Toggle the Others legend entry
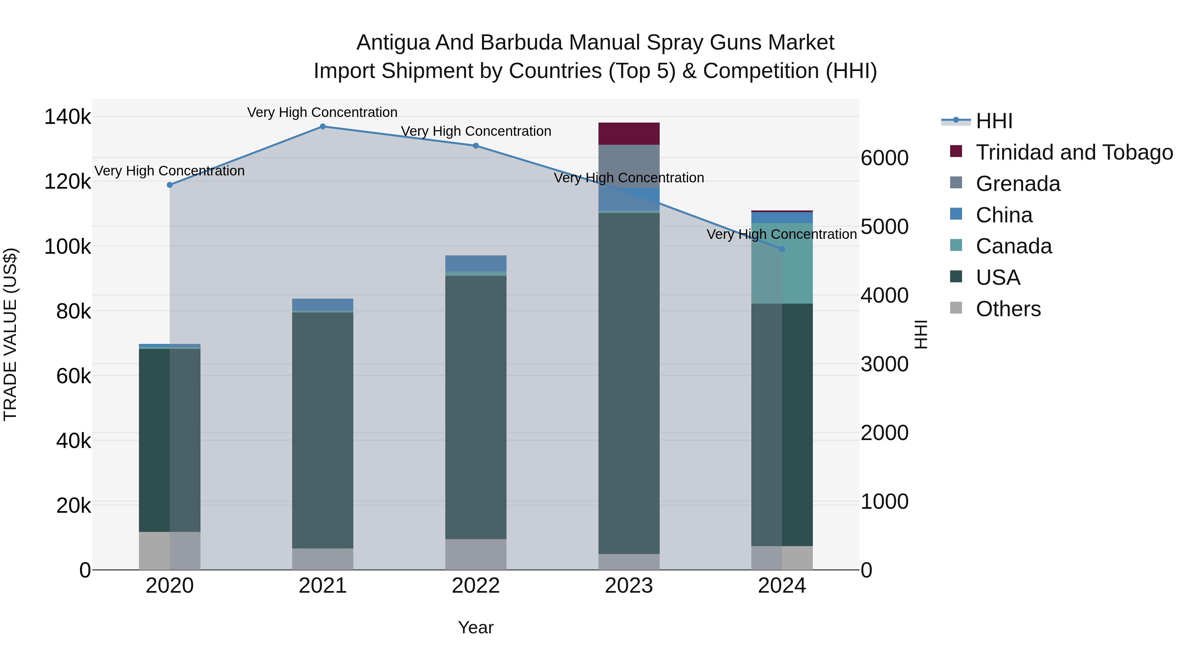 pyautogui.click(x=995, y=309)
